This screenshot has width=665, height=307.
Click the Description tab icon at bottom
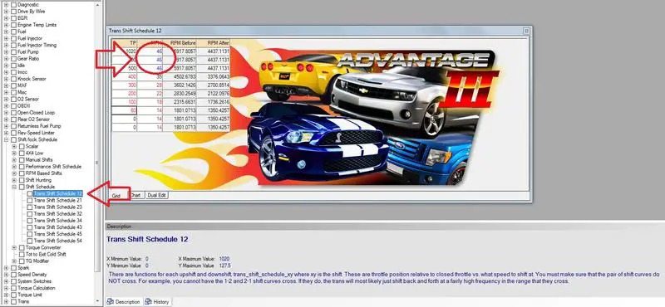(x=111, y=301)
